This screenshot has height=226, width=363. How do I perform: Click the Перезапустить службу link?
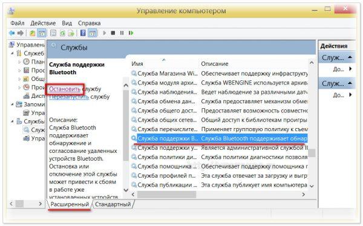pos(69,97)
